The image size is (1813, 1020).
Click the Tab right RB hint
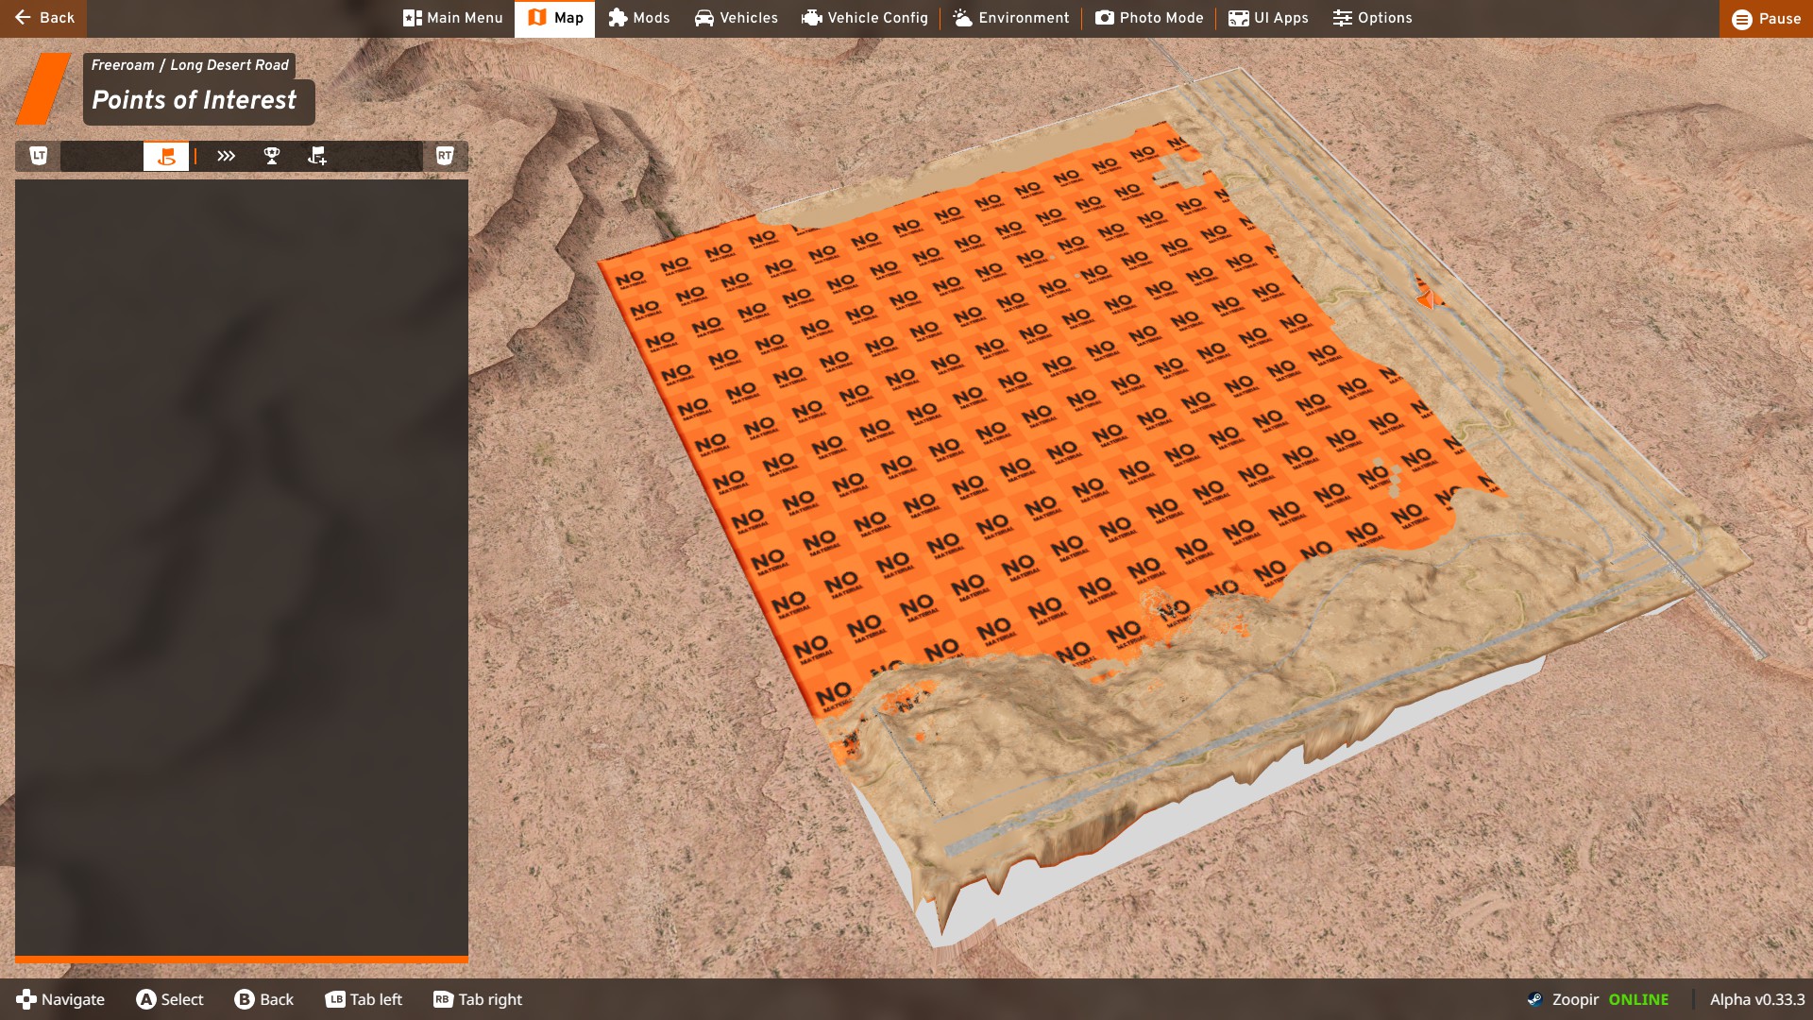pyautogui.click(x=478, y=999)
